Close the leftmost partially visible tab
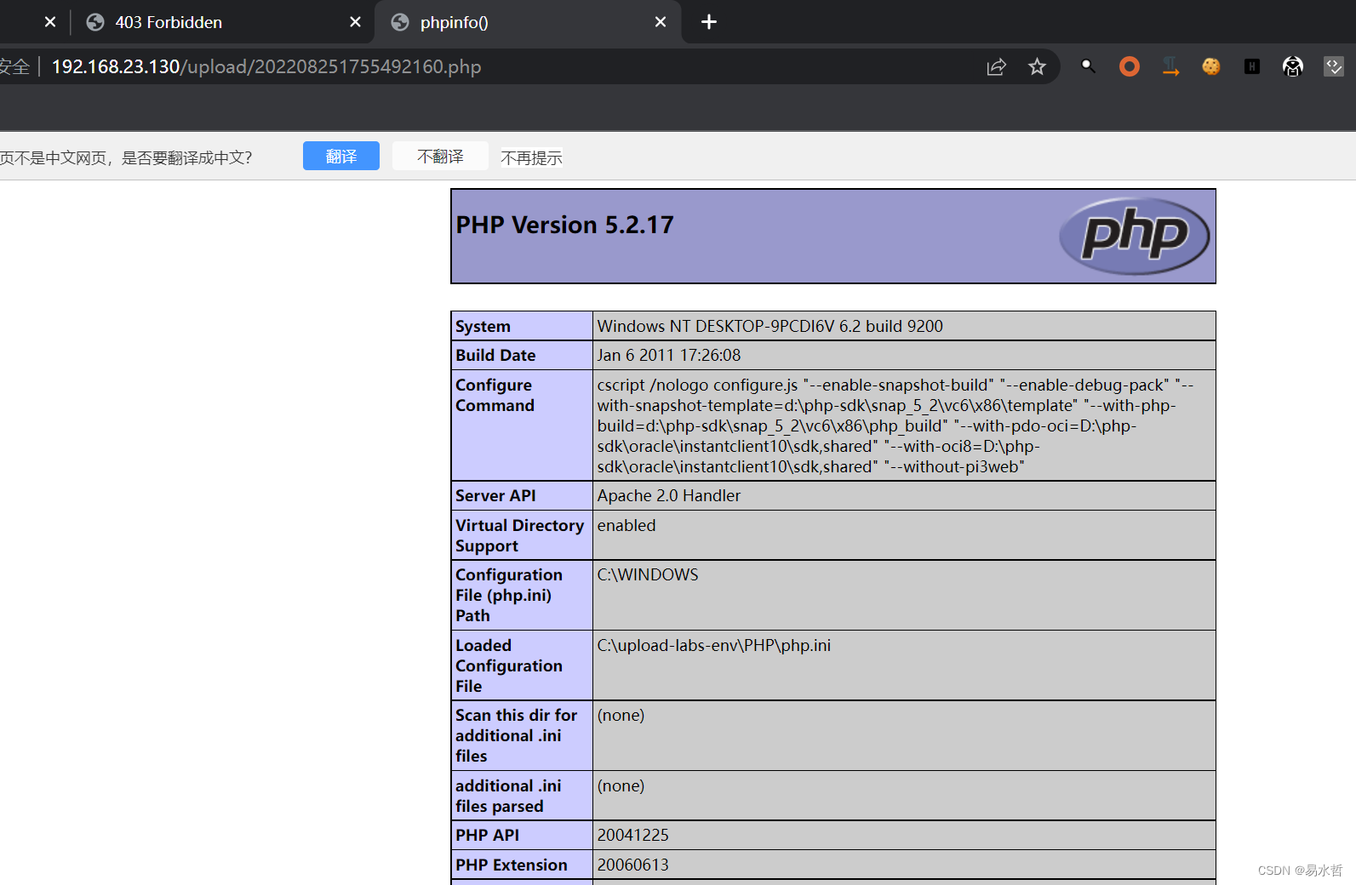This screenshot has width=1356, height=885. tap(50, 22)
